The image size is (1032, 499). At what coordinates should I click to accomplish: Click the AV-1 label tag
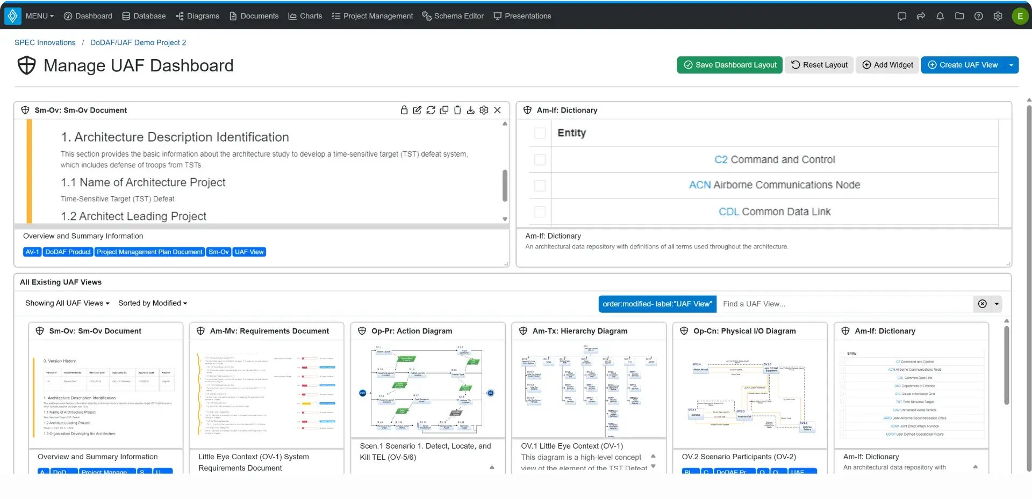(x=32, y=252)
